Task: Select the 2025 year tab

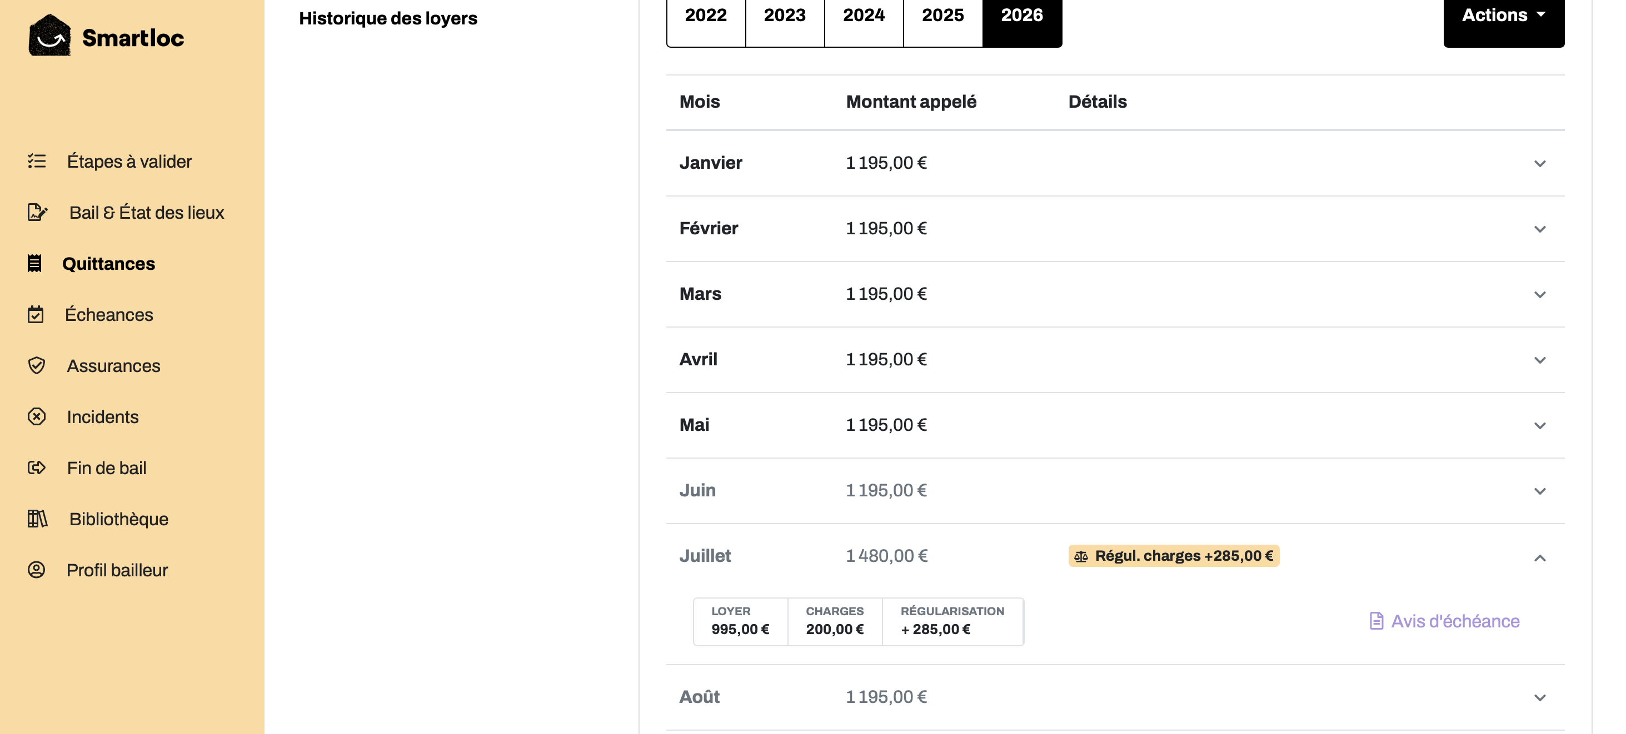Action: (942, 18)
